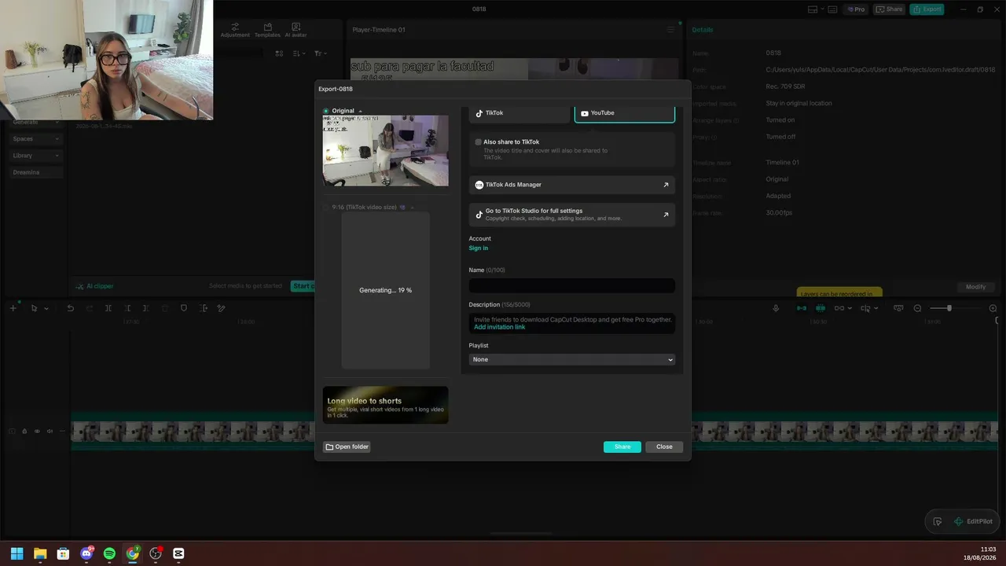
Task: Toggle the track cover icon at track start
Action: point(12,431)
